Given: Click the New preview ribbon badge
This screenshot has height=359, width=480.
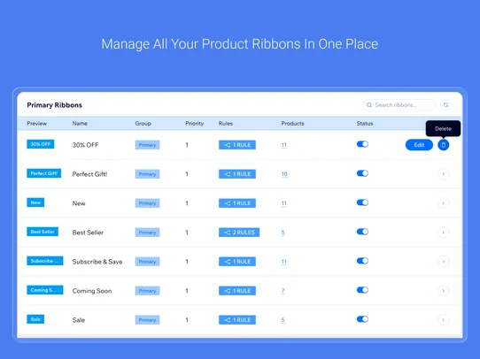Looking at the screenshot, I should [35, 202].
